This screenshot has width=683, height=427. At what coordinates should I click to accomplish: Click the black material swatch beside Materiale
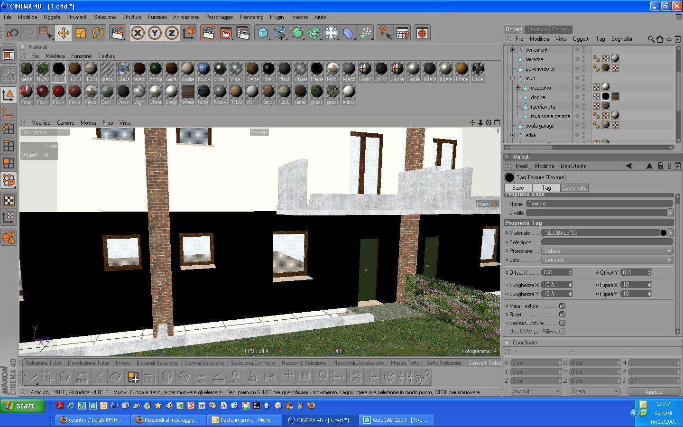click(x=663, y=233)
